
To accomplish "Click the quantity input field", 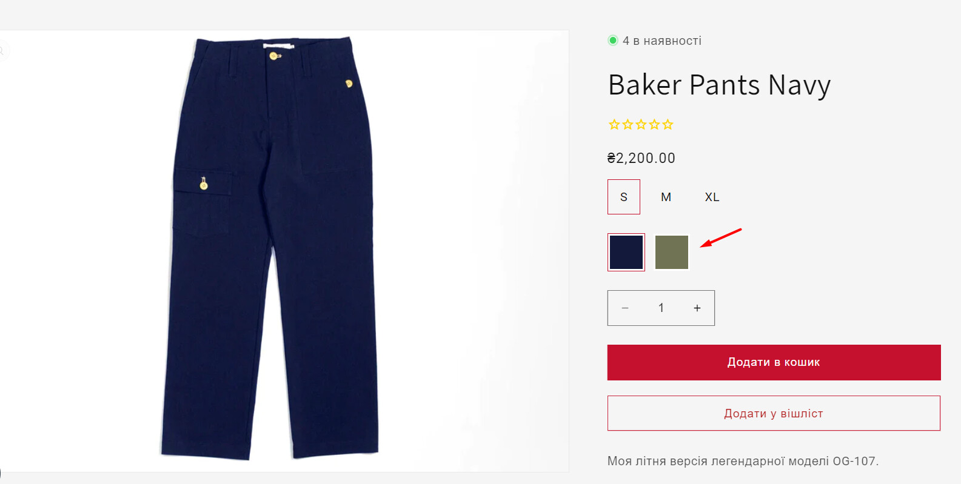I will 661,308.
